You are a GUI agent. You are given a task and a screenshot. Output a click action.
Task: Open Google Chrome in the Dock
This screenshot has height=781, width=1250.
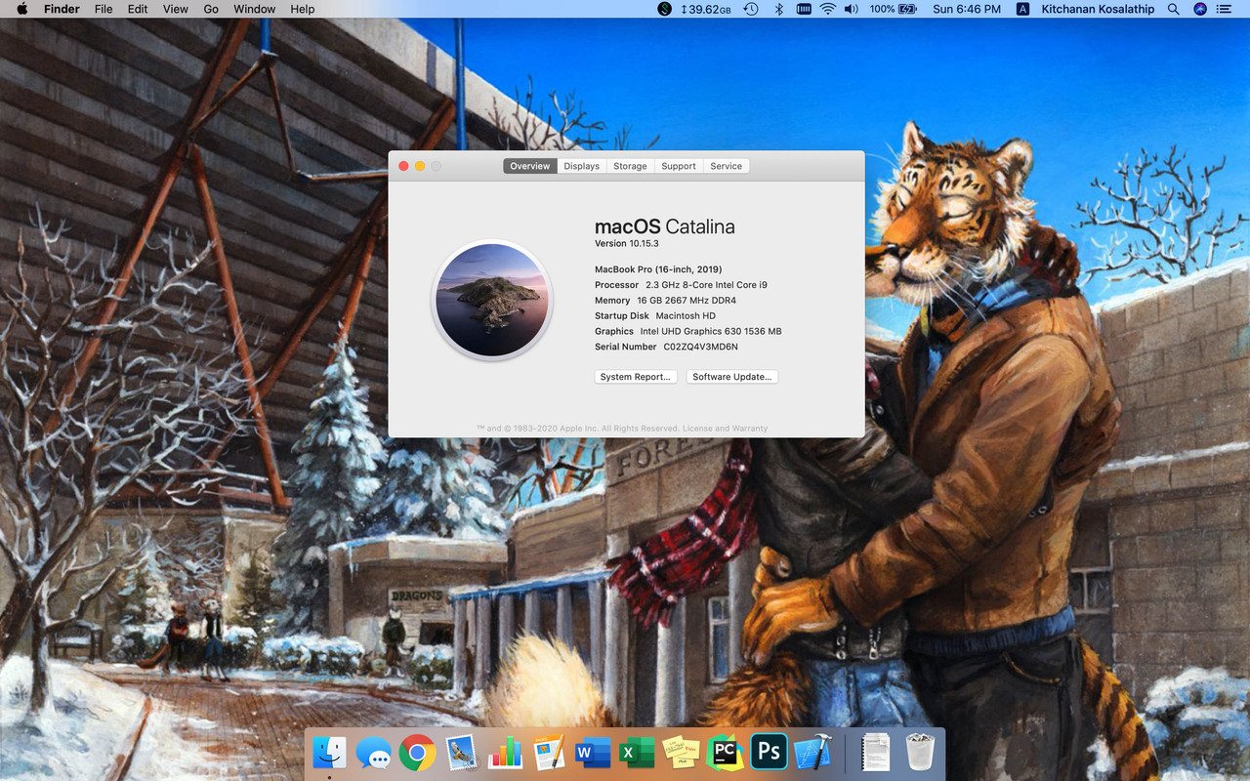[x=417, y=753]
